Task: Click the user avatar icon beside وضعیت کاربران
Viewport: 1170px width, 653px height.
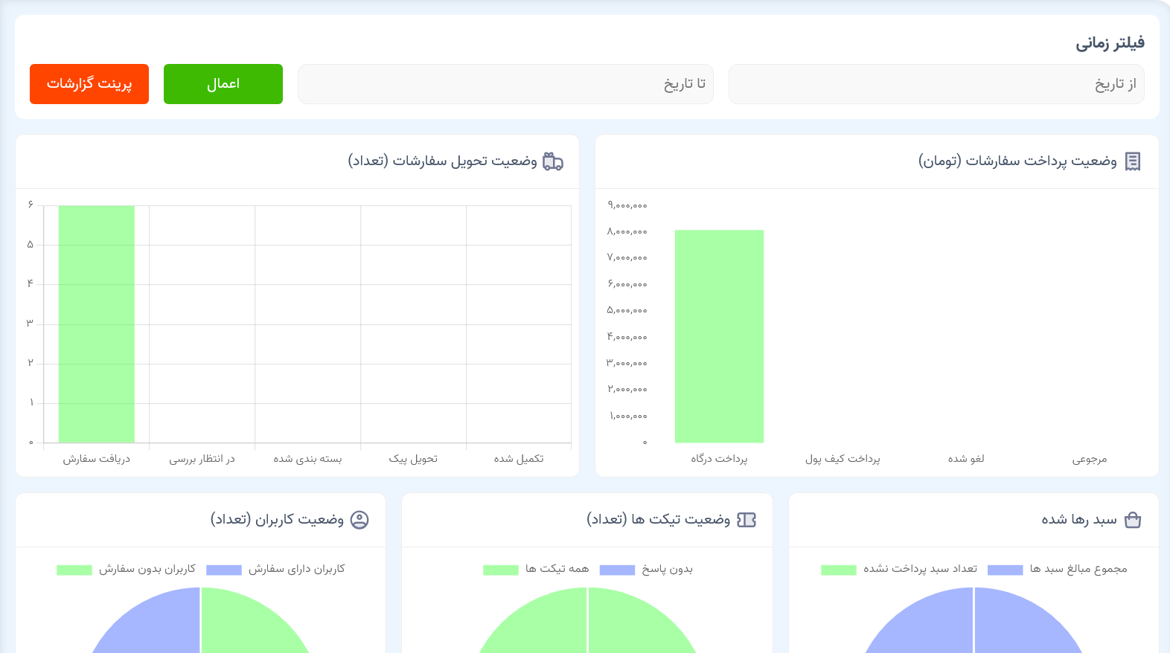Action: (359, 520)
